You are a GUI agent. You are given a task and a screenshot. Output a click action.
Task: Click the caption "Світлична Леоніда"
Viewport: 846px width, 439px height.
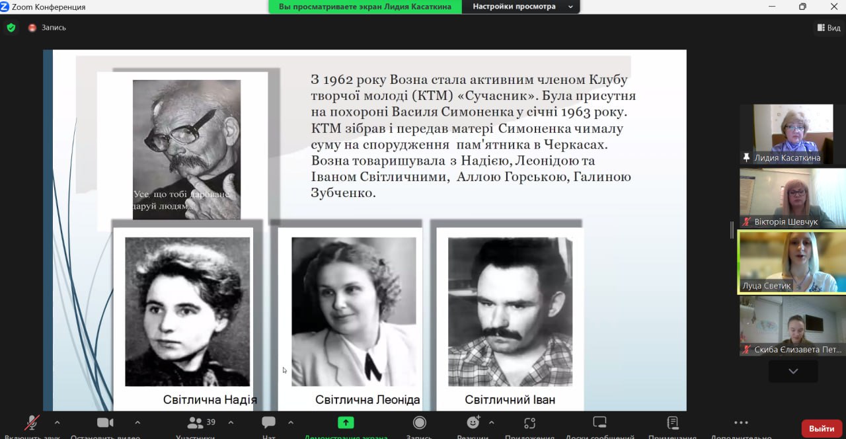(x=367, y=400)
